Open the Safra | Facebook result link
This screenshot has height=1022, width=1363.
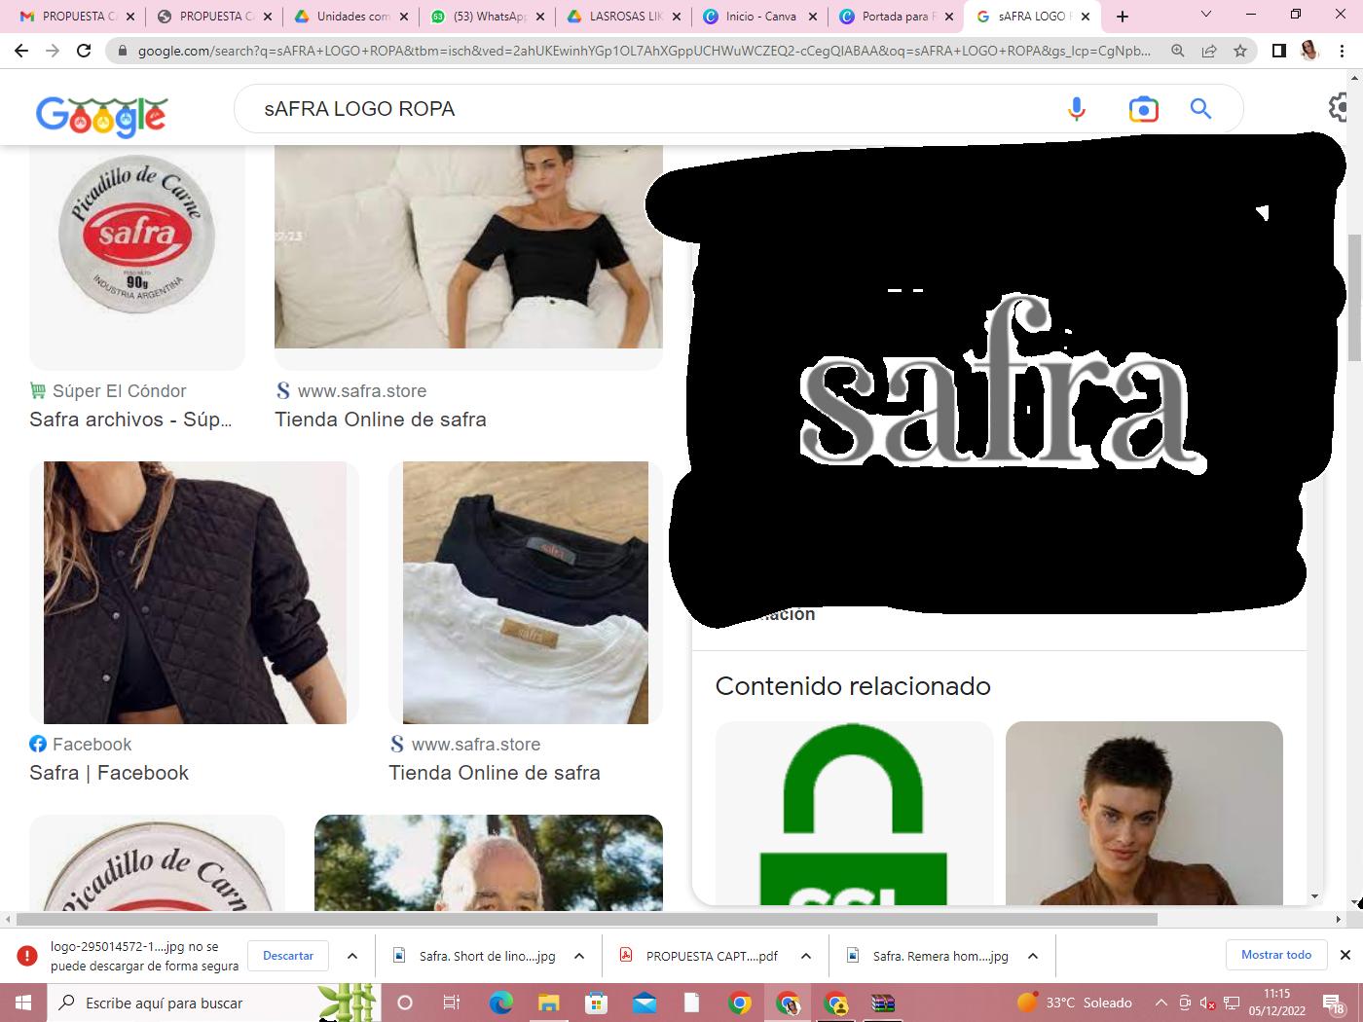[109, 773]
